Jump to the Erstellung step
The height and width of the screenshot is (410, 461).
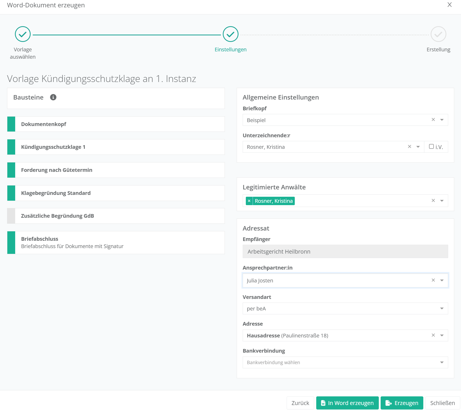[438, 34]
